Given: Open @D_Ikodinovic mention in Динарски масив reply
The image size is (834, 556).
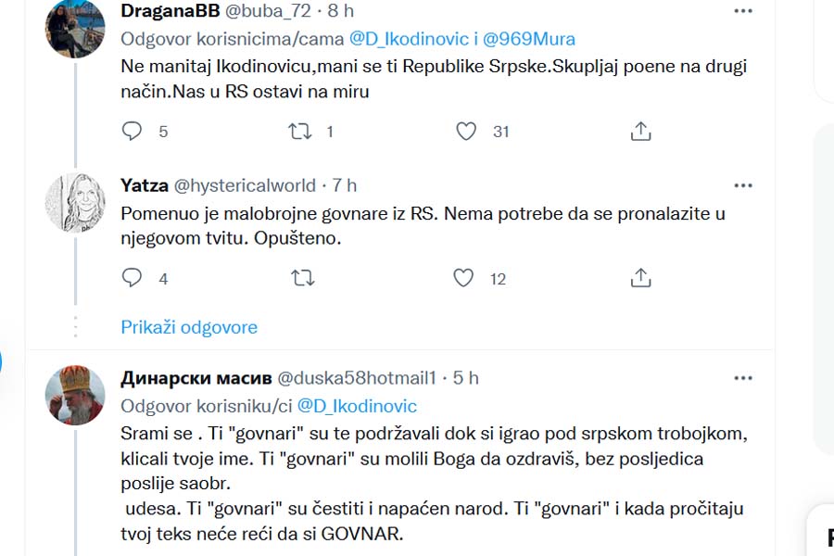Looking at the screenshot, I should 357,406.
